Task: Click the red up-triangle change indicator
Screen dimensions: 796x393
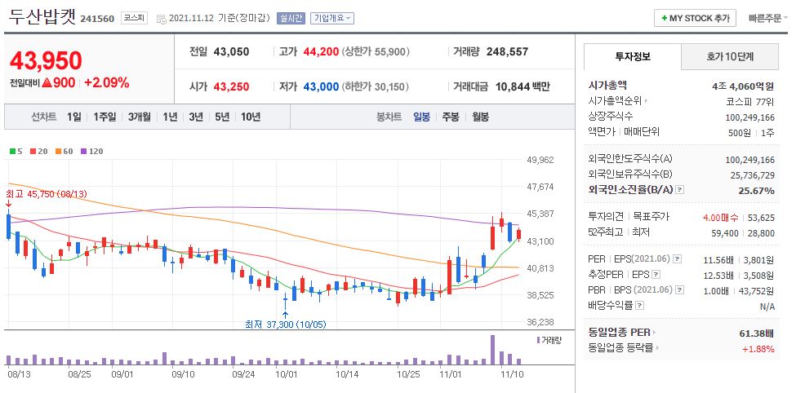Action: coord(47,82)
